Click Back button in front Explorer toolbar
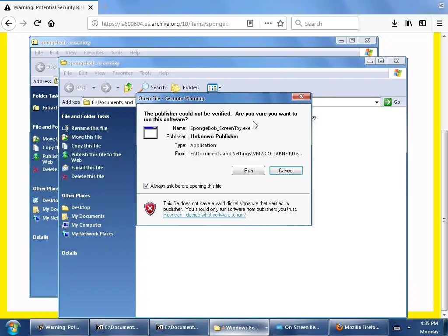This screenshot has width=448, height=336. (75, 87)
